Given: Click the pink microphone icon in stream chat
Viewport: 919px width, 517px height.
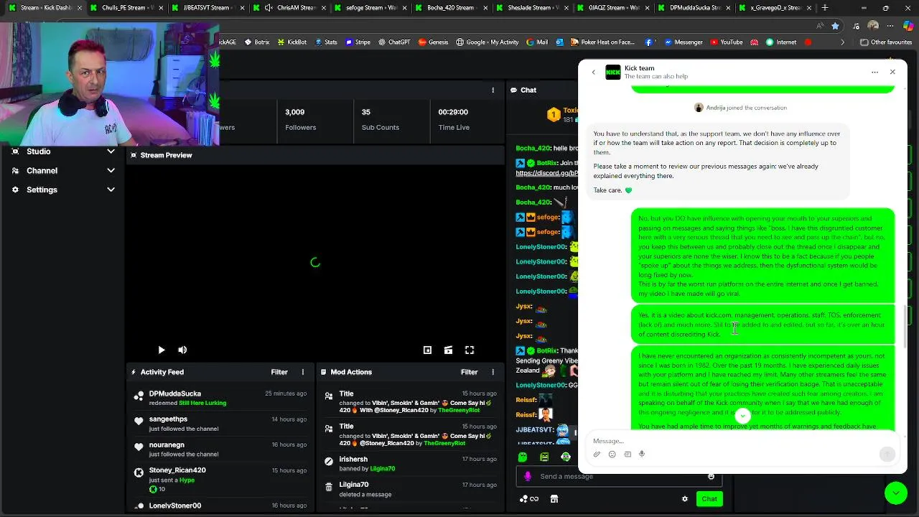Looking at the screenshot, I should (528, 476).
